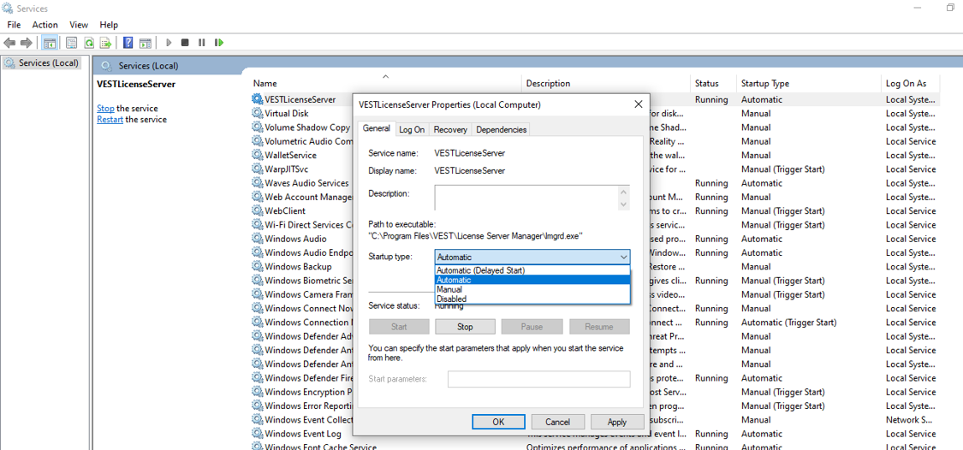Toggle Show/Hide Console Tree toolbar icon
Viewport: 963px width, 450px height.
tap(50, 43)
